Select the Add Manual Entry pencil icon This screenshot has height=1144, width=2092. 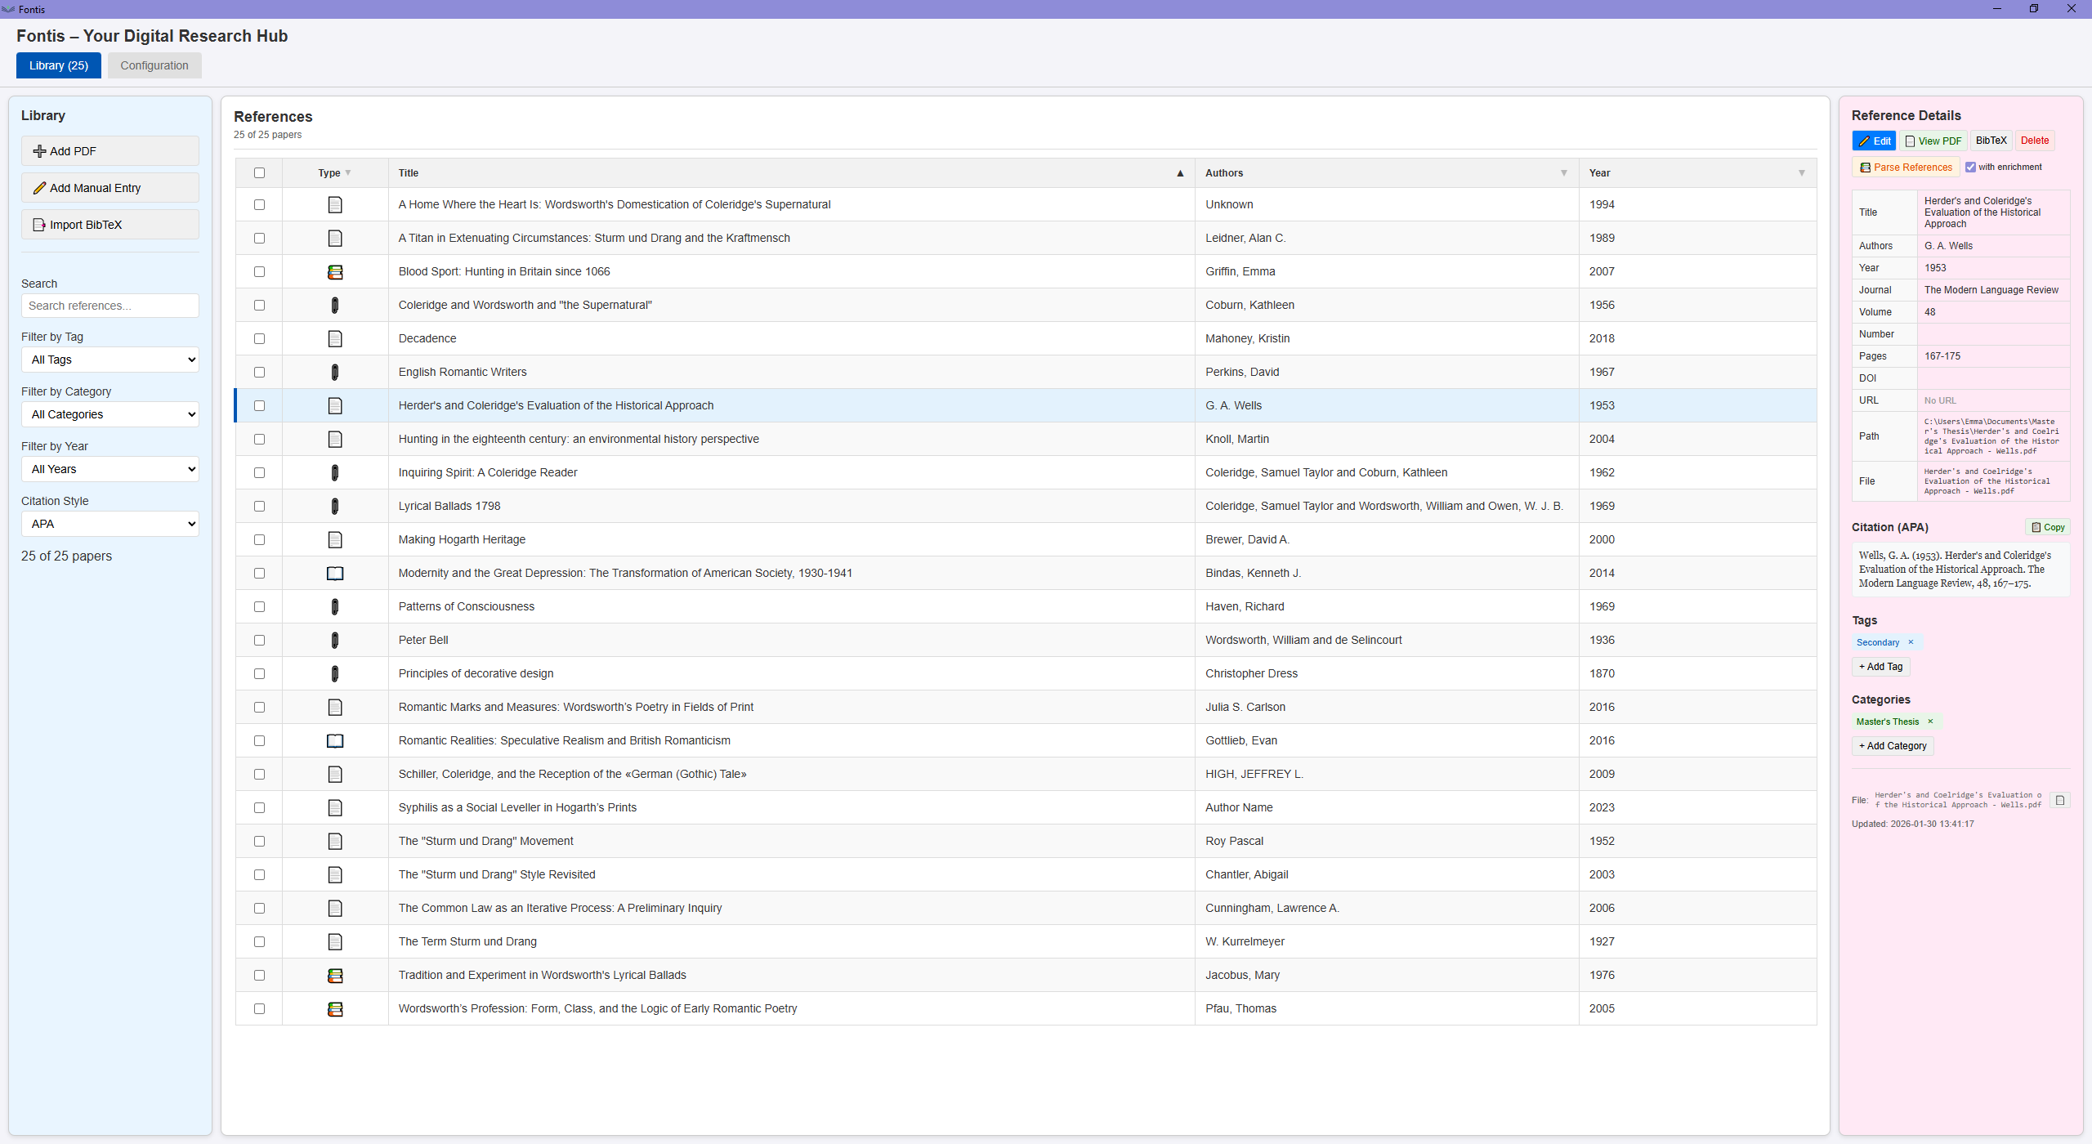point(40,187)
